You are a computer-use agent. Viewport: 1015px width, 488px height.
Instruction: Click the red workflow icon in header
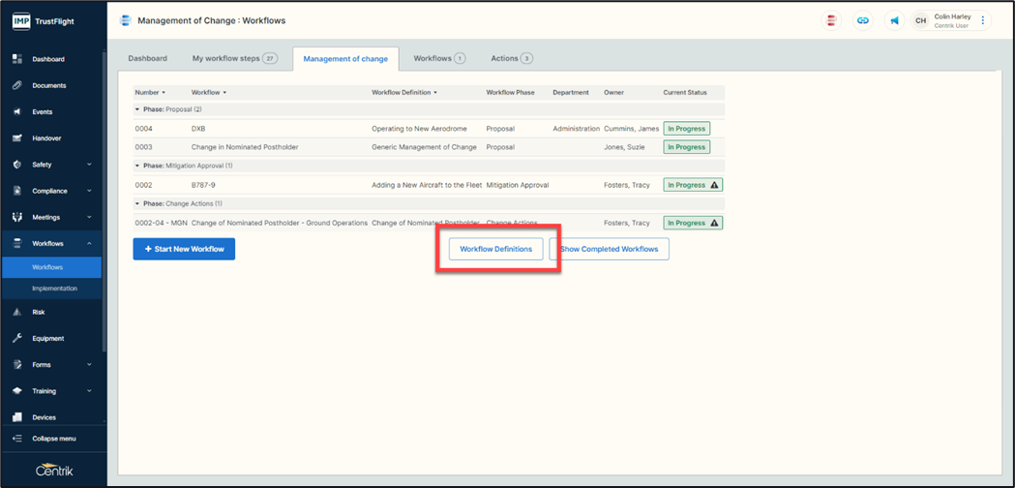coord(831,20)
